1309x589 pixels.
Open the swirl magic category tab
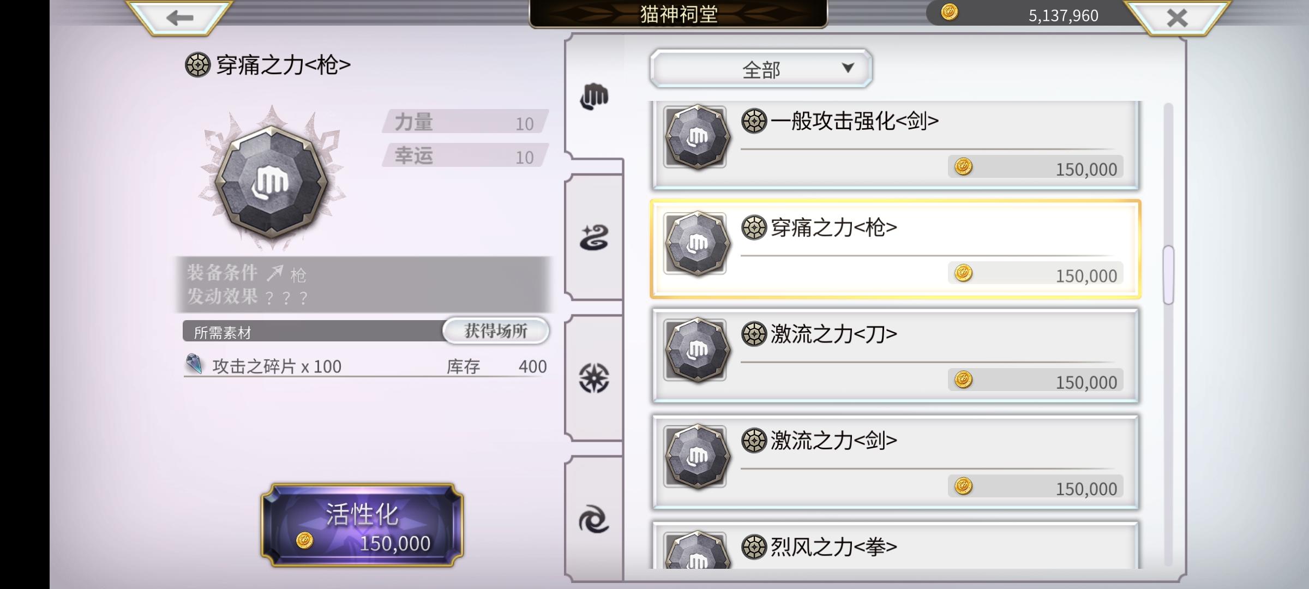pyautogui.click(x=594, y=238)
